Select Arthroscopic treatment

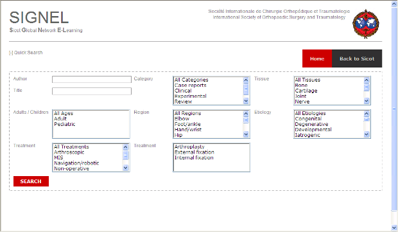tap(69, 152)
